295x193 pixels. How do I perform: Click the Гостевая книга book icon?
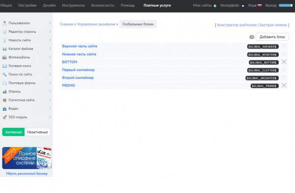coord(5,66)
